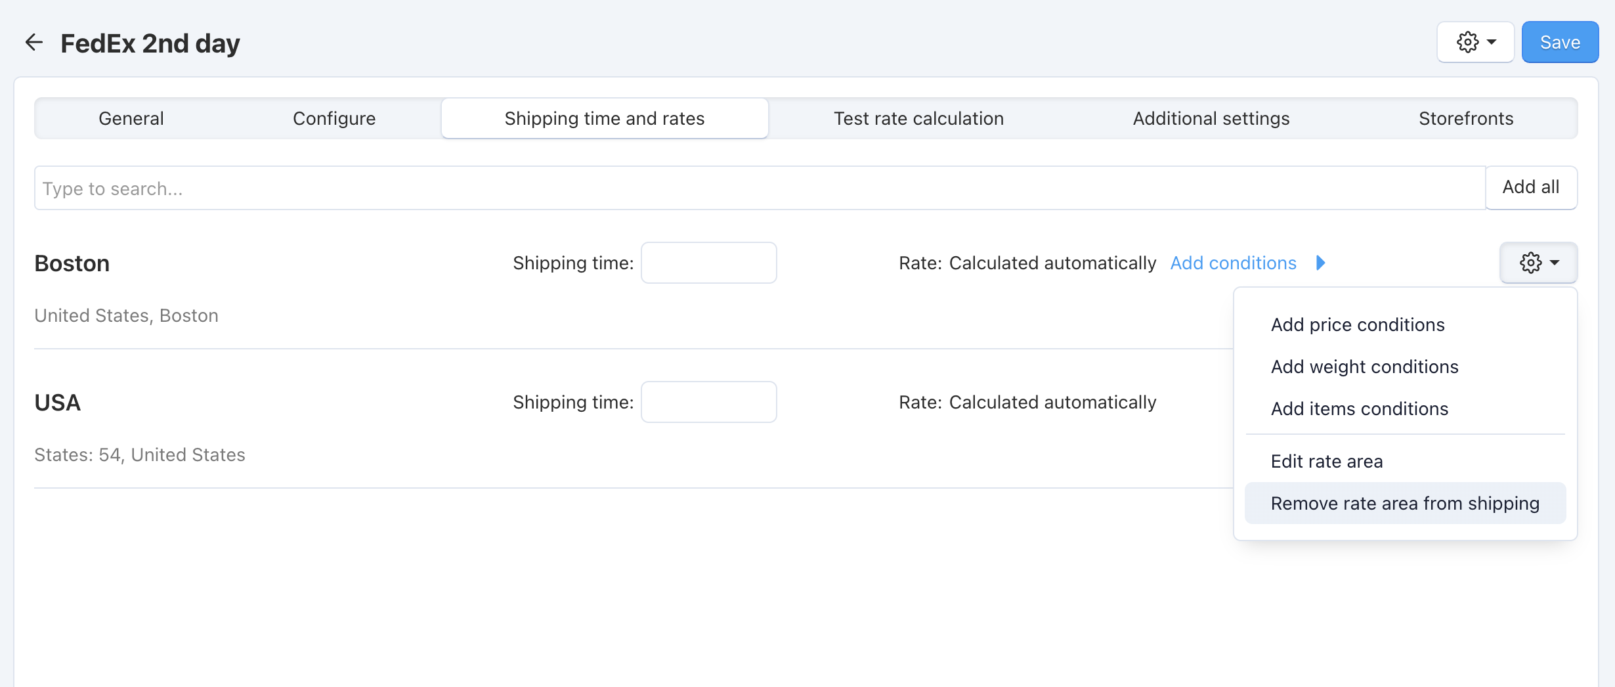Open the Additional settings tab
This screenshot has width=1615, height=687.
pyautogui.click(x=1211, y=118)
